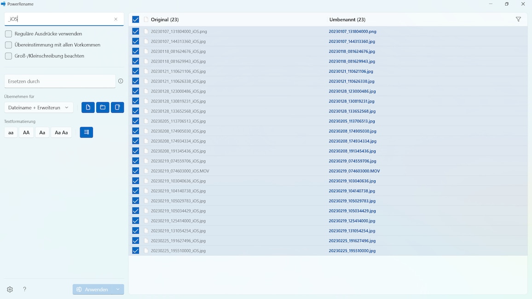Select original file 20230208_191345436_iOS.jpg
Viewport: 532px width, 299px height.
pyautogui.click(x=178, y=151)
